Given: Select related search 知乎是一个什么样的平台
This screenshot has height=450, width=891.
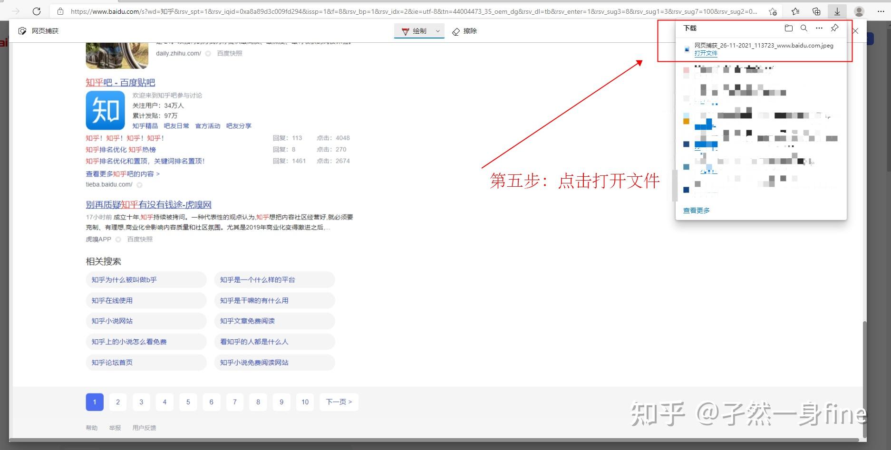Looking at the screenshot, I should [274, 280].
